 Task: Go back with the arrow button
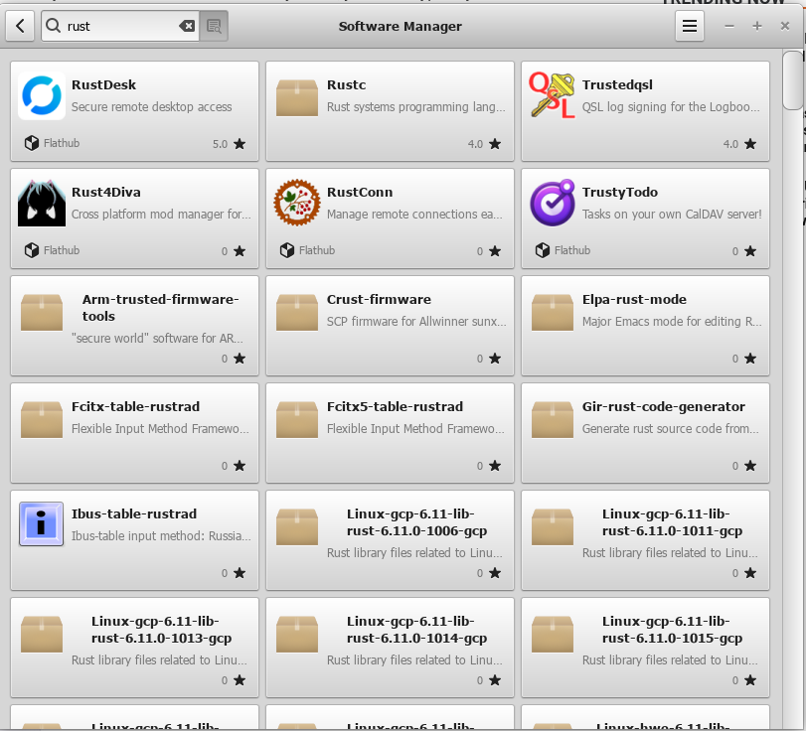[x=20, y=26]
